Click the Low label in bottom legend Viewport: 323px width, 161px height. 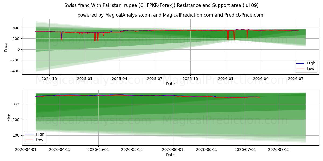click(40, 140)
